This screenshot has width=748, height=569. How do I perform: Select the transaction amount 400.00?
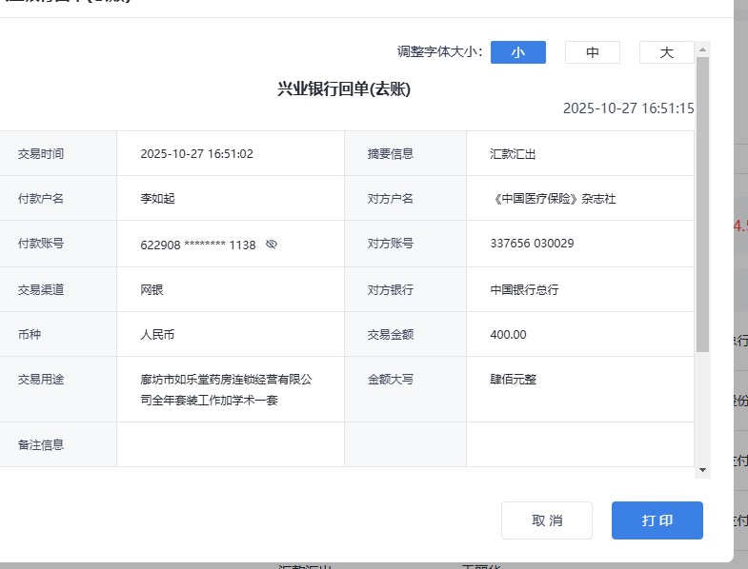[x=508, y=334]
